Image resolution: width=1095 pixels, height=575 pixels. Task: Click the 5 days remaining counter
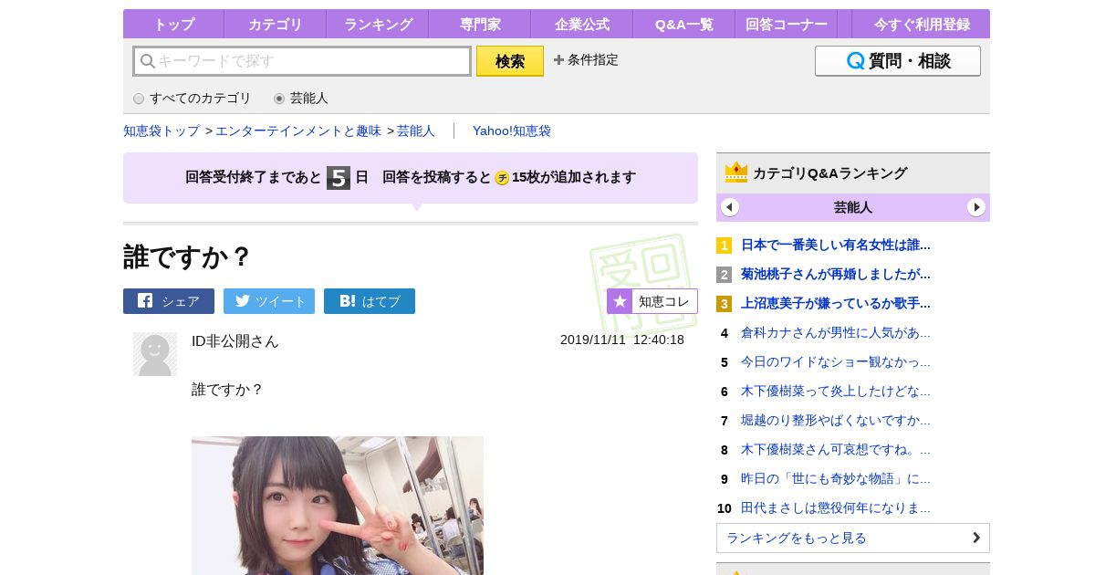point(339,177)
